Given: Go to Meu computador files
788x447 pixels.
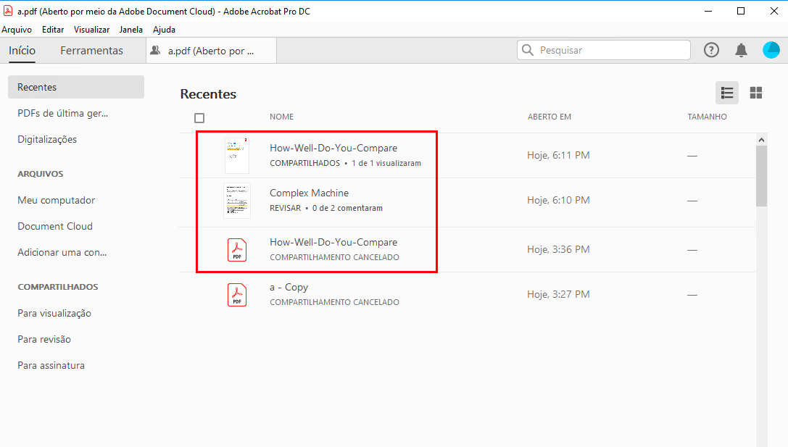Looking at the screenshot, I should click(x=57, y=200).
